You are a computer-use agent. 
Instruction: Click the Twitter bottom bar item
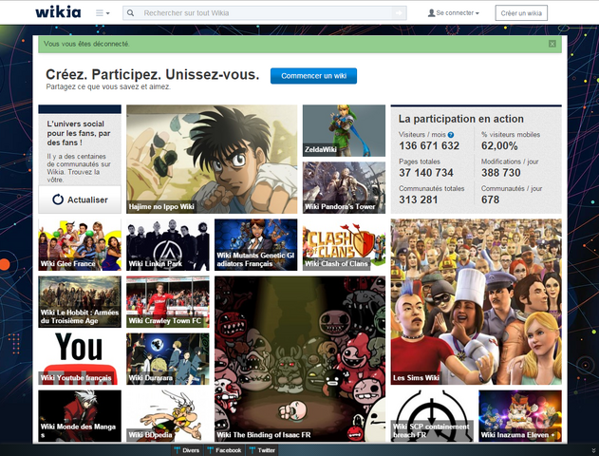[262, 450]
